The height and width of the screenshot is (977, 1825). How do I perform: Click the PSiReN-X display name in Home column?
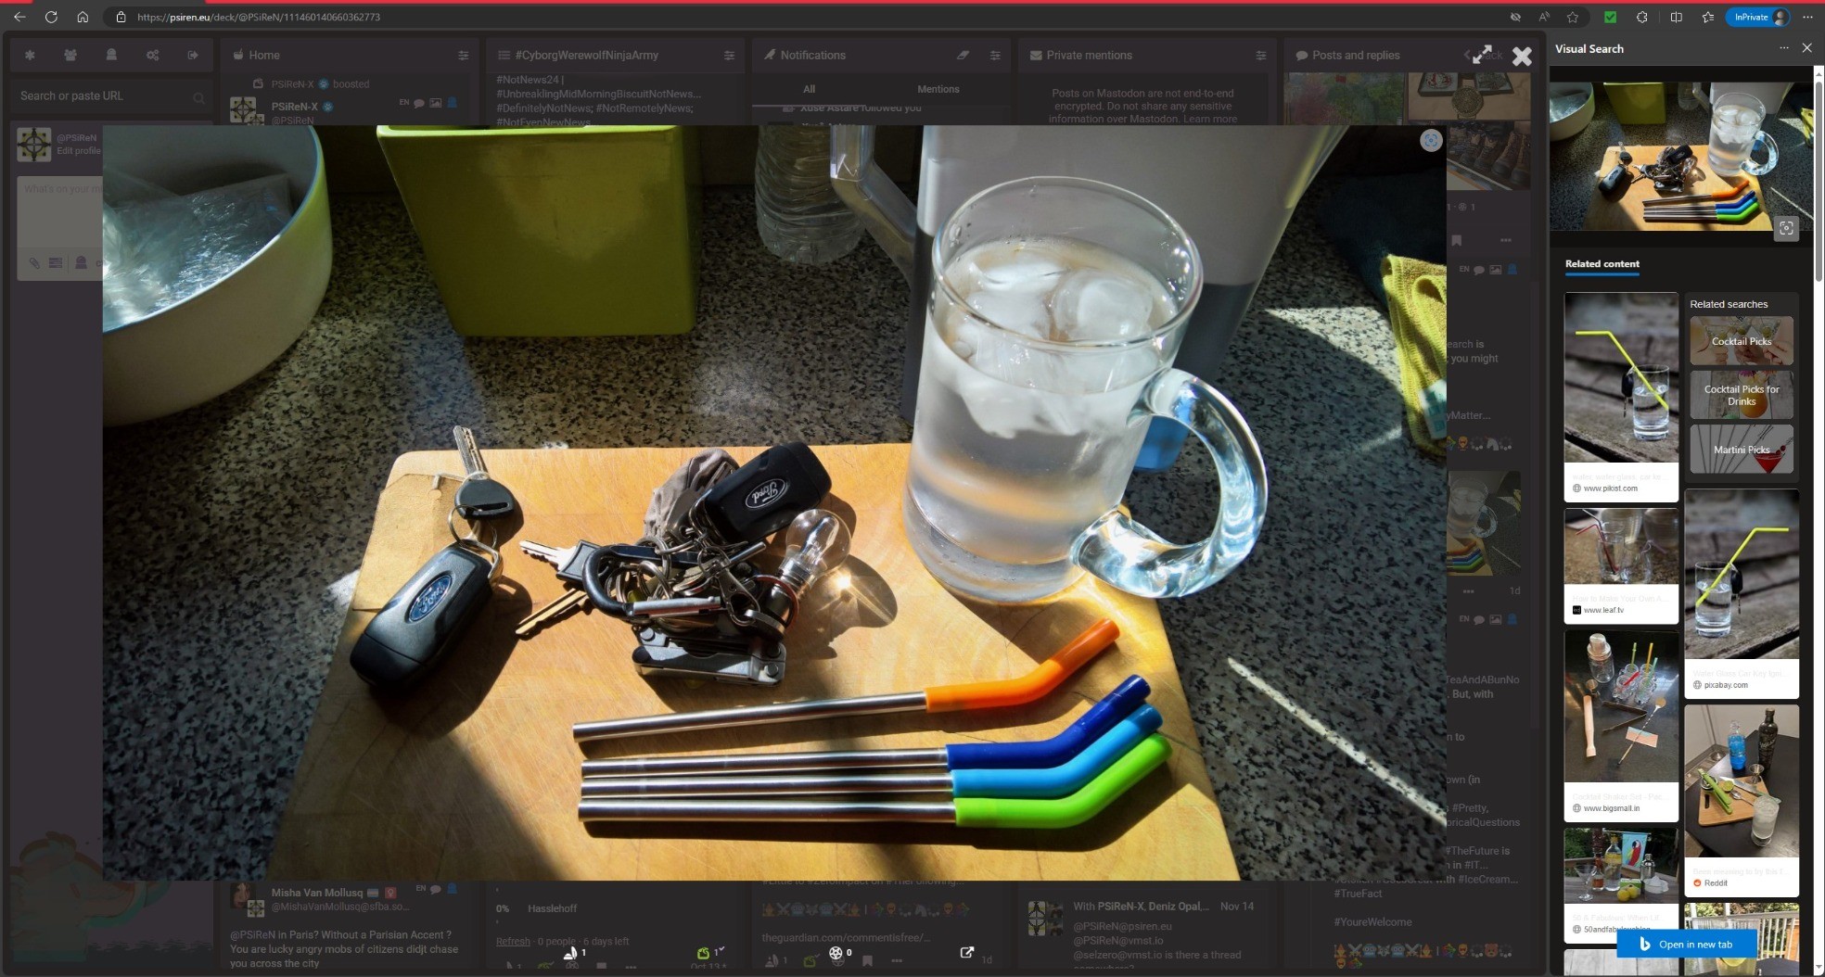(x=294, y=107)
